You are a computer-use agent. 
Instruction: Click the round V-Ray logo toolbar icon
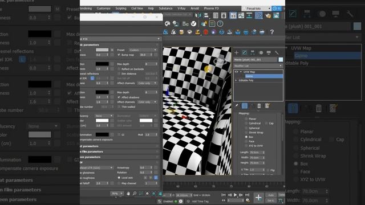(x=193, y=23)
